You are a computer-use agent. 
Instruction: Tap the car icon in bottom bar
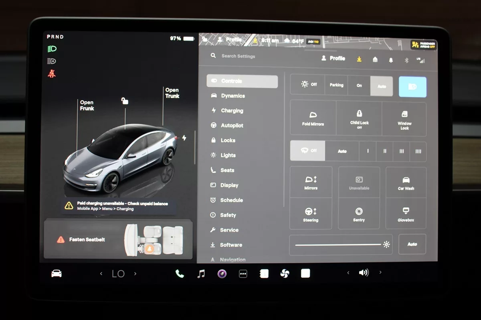(x=57, y=274)
